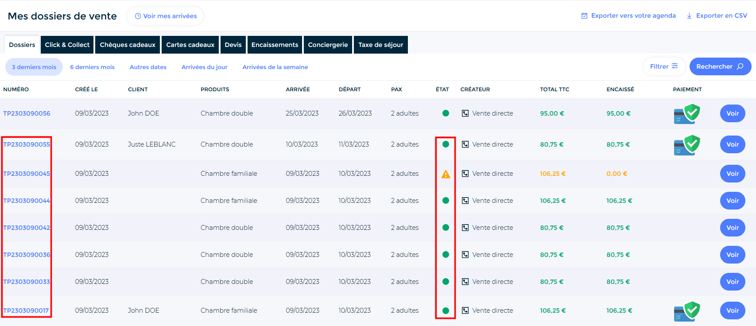Click the secured payment card icon for TP2303090017
The height and width of the screenshot is (326, 756).
click(687, 311)
